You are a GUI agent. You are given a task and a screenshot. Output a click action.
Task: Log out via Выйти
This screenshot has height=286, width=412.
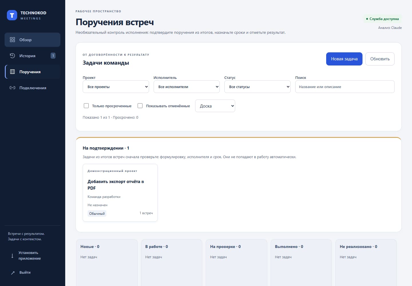[33, 273]
